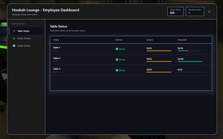
Task: Click the "Real-time status of all hookah tables" subtitle
Action: pyautogui.click(x=68, y=31)
